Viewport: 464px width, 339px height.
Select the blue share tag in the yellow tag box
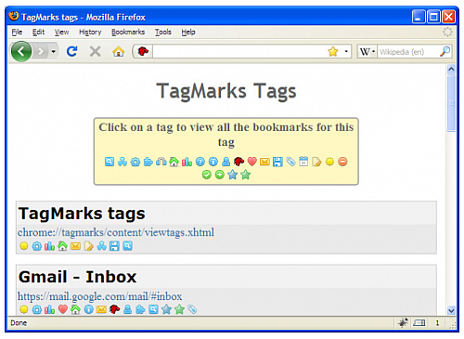coord(122,162)
